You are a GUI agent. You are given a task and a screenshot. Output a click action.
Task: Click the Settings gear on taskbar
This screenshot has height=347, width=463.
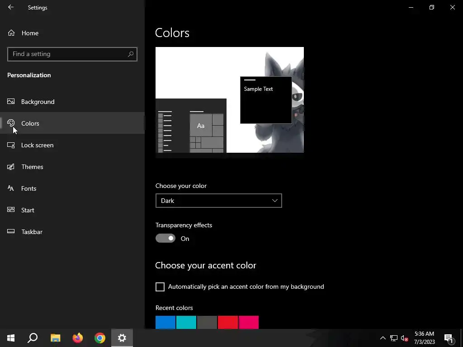(122, 338)
